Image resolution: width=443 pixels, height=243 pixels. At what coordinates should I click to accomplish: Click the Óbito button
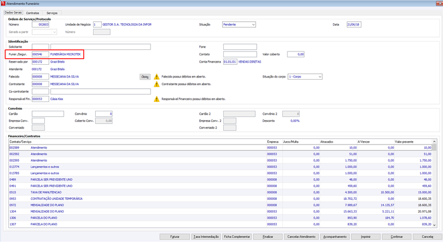[x=145, y=77]
